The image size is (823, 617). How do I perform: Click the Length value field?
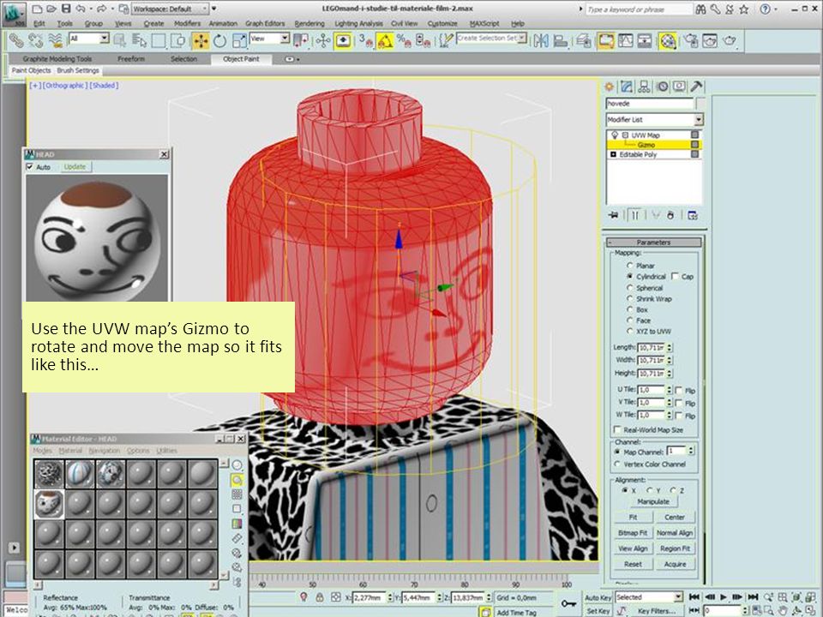coord(651,347)
